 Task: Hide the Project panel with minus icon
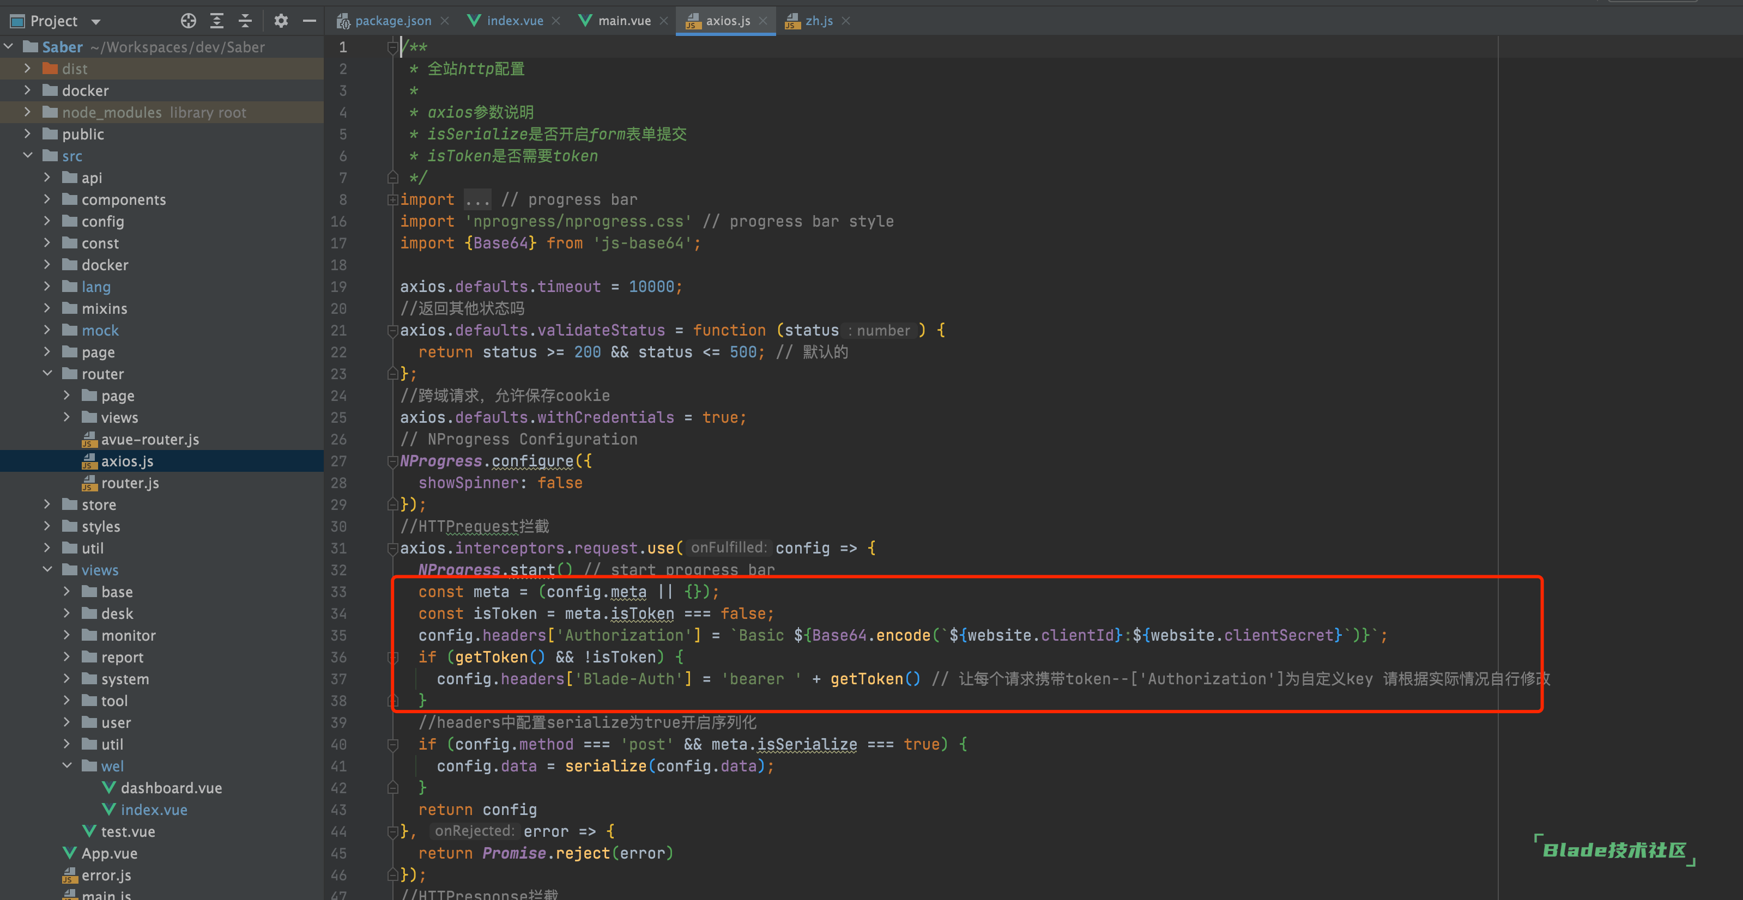309,21
